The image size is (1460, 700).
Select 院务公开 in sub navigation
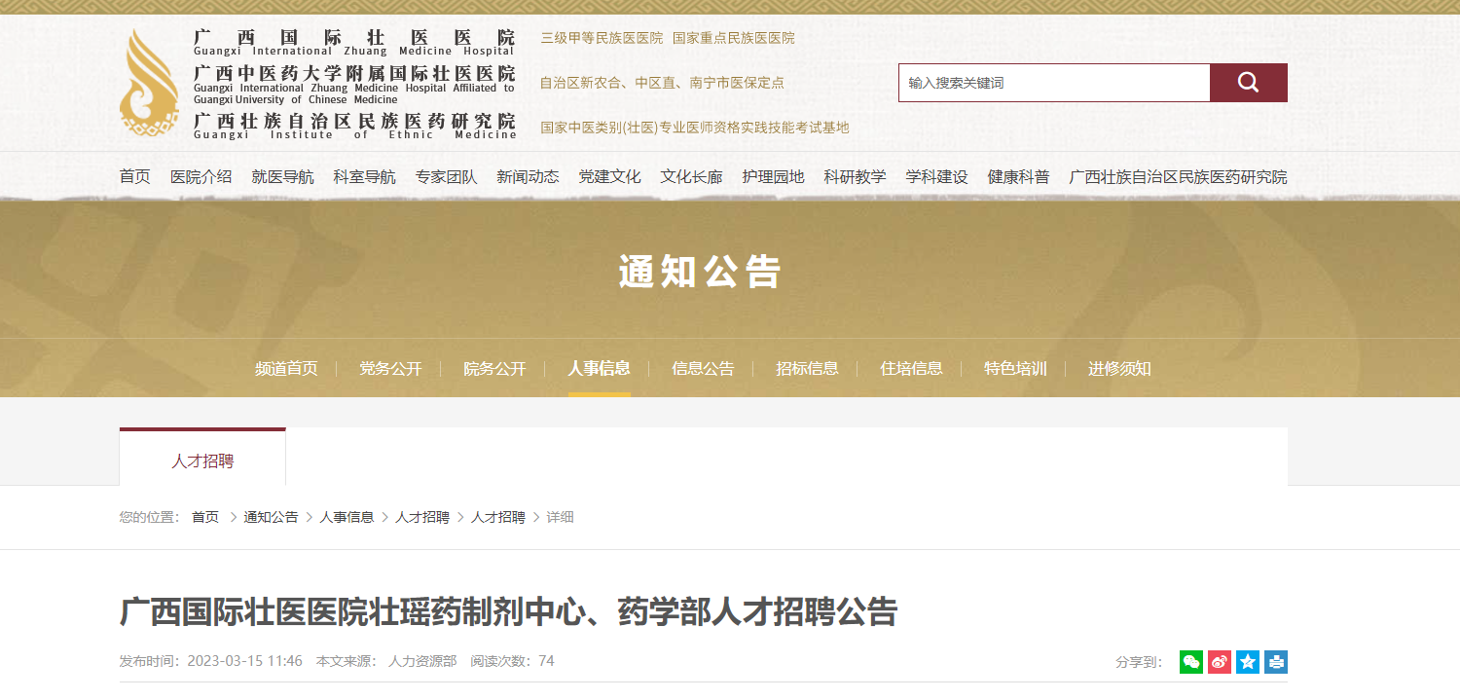pos(494,369)
